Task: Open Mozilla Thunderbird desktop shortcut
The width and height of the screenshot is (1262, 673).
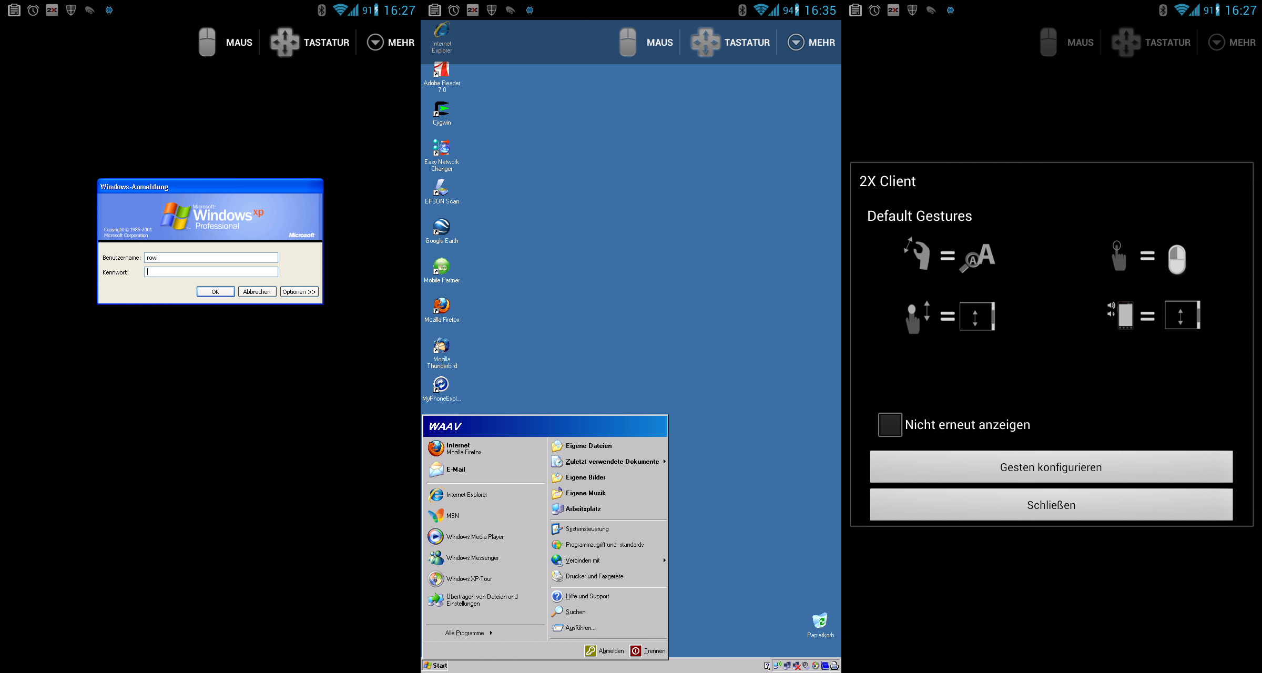Action: [442, 353]
